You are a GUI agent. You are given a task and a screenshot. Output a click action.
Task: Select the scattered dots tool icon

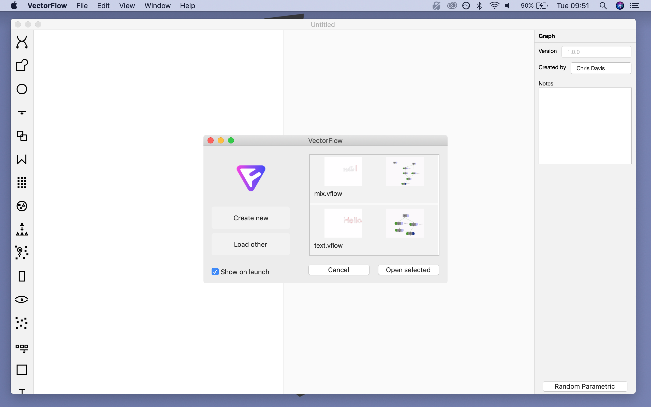pyautogui.click(x=22, y=323)
